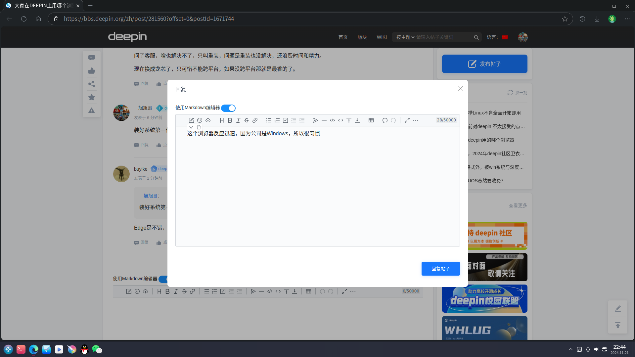
Task: Insert ordered list in reply dialog
Action: coord(277,120)
